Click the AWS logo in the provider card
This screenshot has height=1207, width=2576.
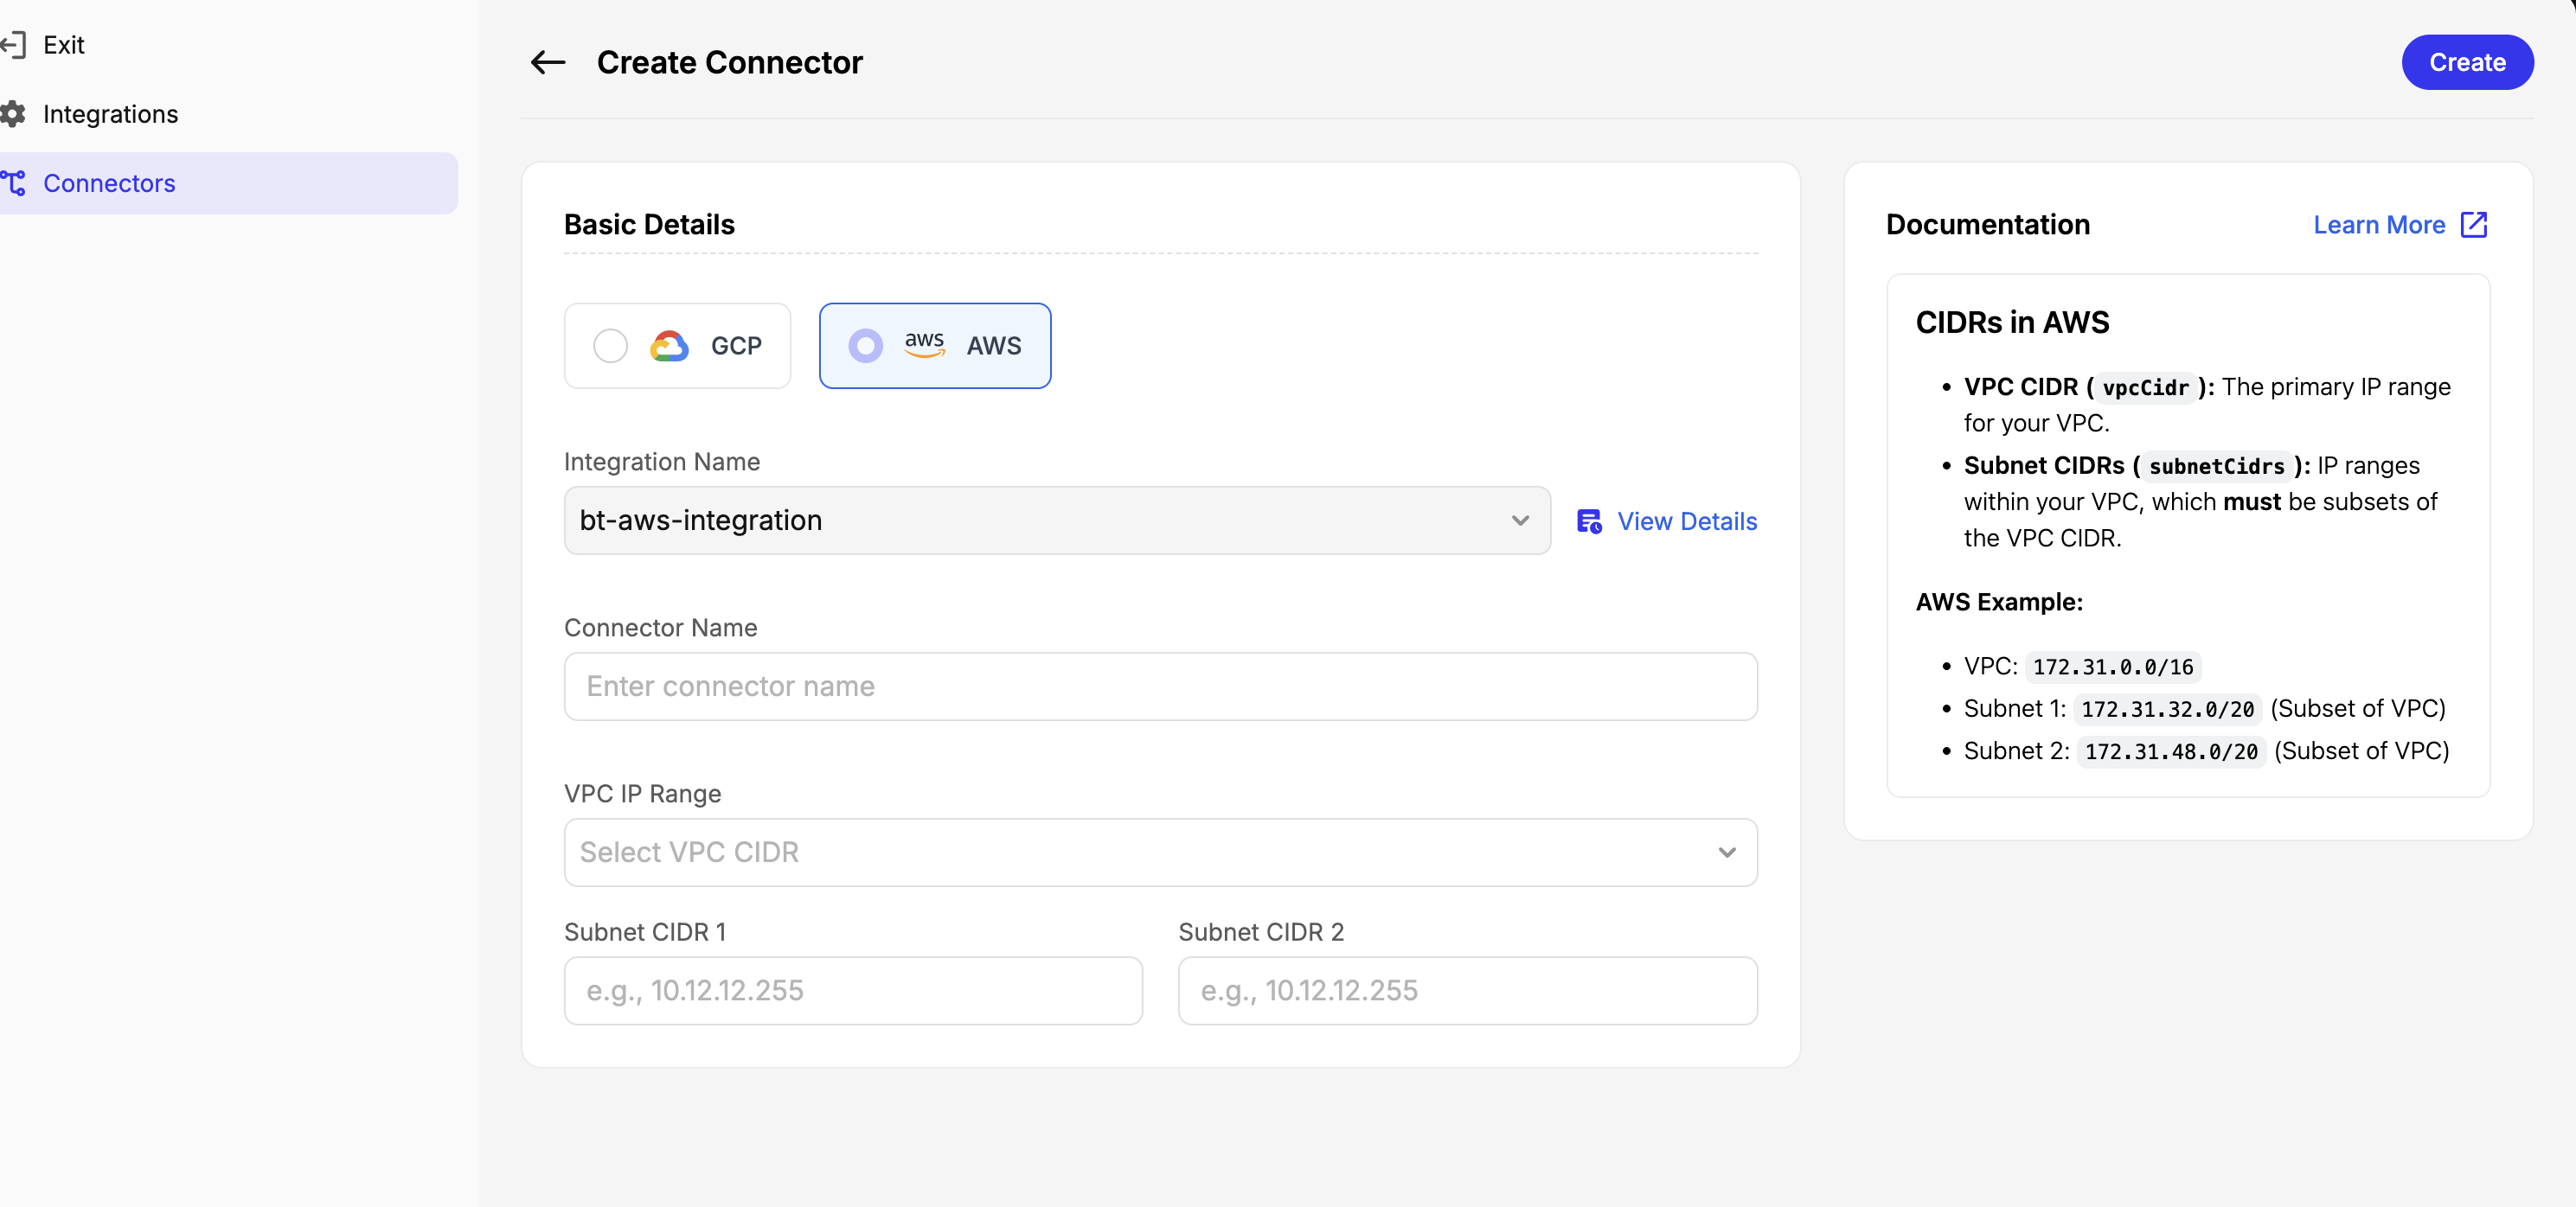tap(925, 346)
